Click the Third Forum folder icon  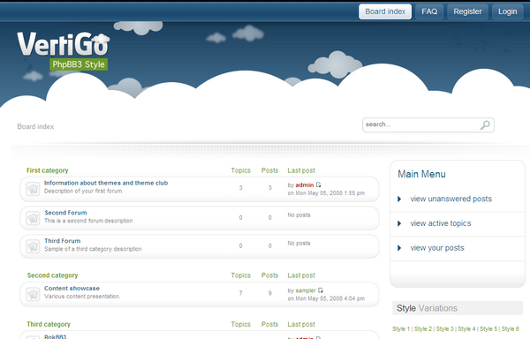tap(33, 246)
